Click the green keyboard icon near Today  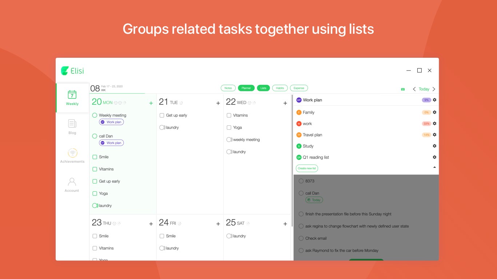(x=403, y=89)
